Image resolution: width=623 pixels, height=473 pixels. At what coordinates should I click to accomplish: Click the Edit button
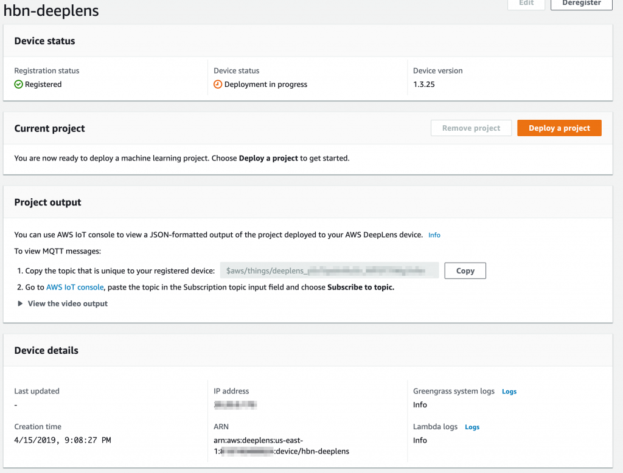tap(526, 3)
